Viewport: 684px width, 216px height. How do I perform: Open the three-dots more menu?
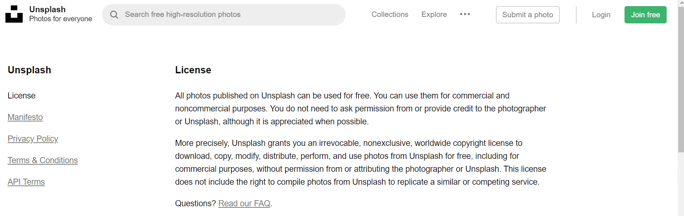point(465,14)
